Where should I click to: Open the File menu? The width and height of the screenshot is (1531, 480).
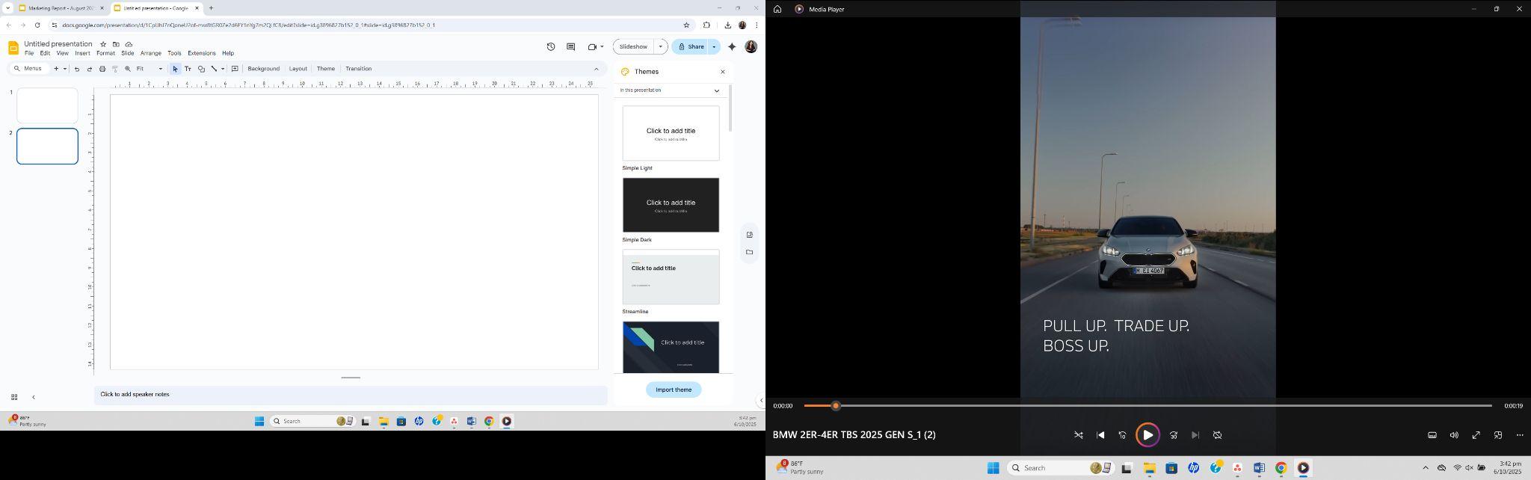tap(29, 53)
